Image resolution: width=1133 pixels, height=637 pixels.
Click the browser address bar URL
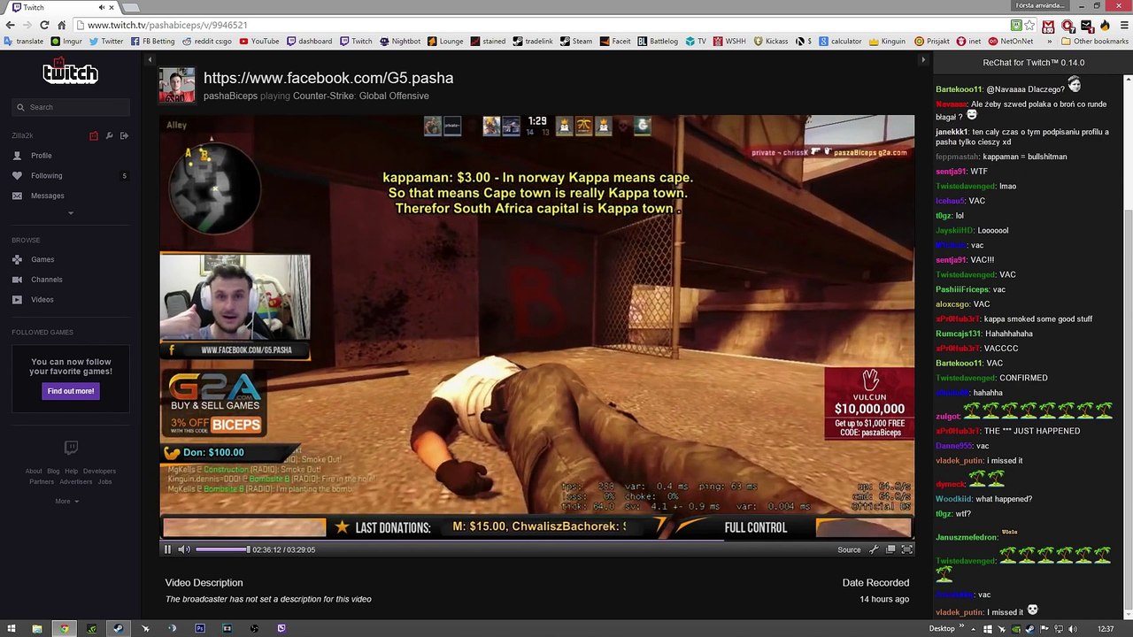167,26
